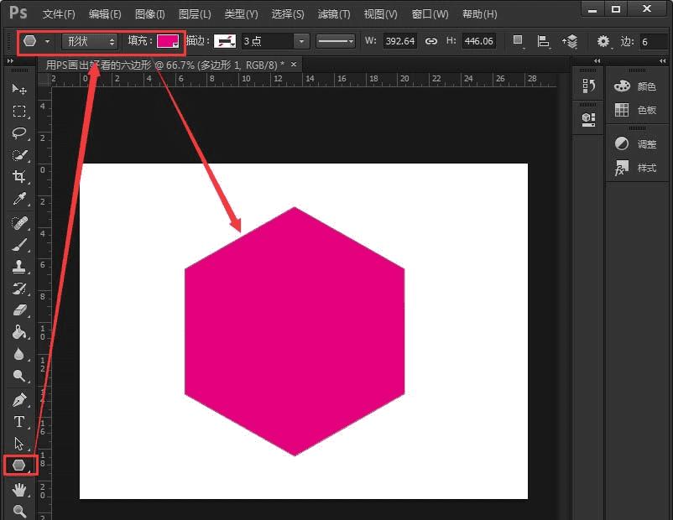
Task: Click the width W input field
Action: tap(399, 41)
